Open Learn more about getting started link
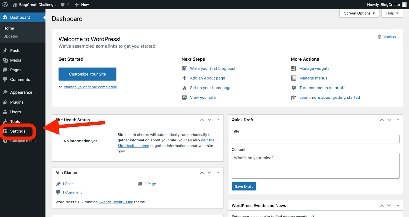The width and height of the screenshot is (409, 217). (330, 97)
